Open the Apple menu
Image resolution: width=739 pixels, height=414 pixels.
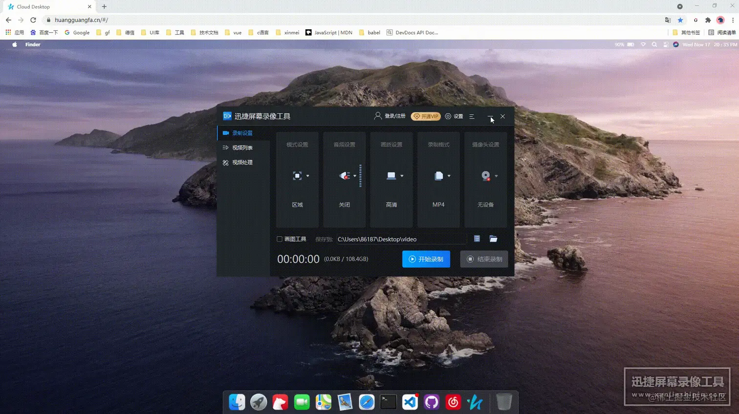[x=15, y=44]
